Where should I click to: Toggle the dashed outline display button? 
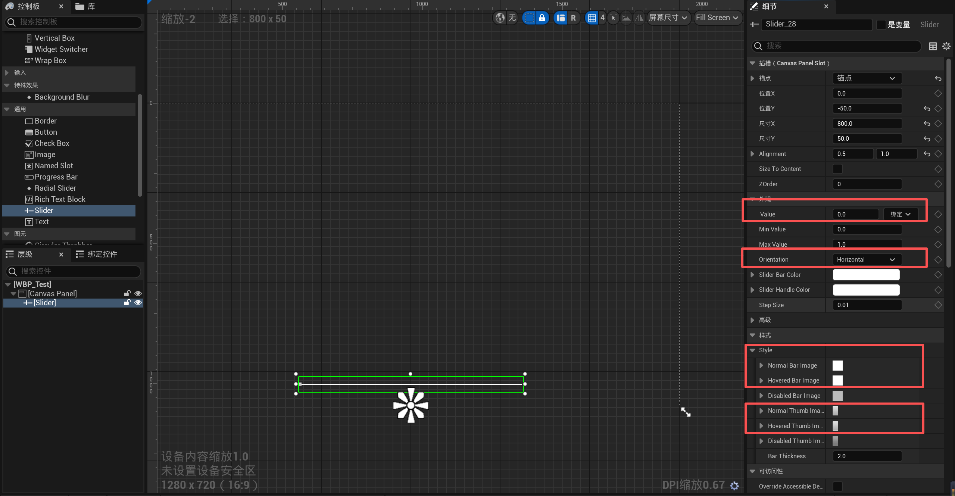coord(529,18)
